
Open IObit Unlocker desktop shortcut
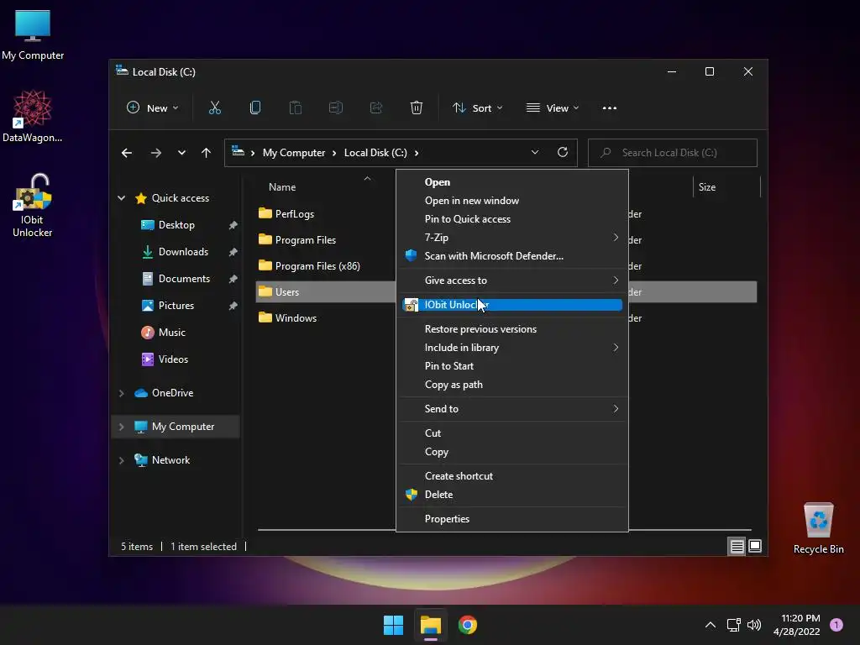[x=33, y=206]
